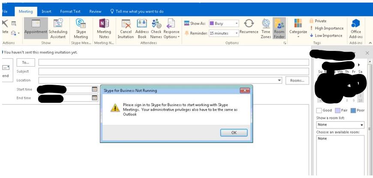The height and width of the screenshot is (178, 373).
Task: Select None in available room list
Action: (322, 139)
